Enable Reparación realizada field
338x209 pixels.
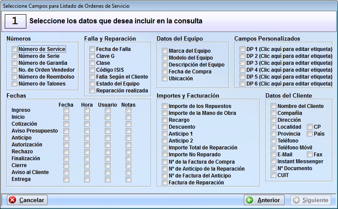coord(92,91)
